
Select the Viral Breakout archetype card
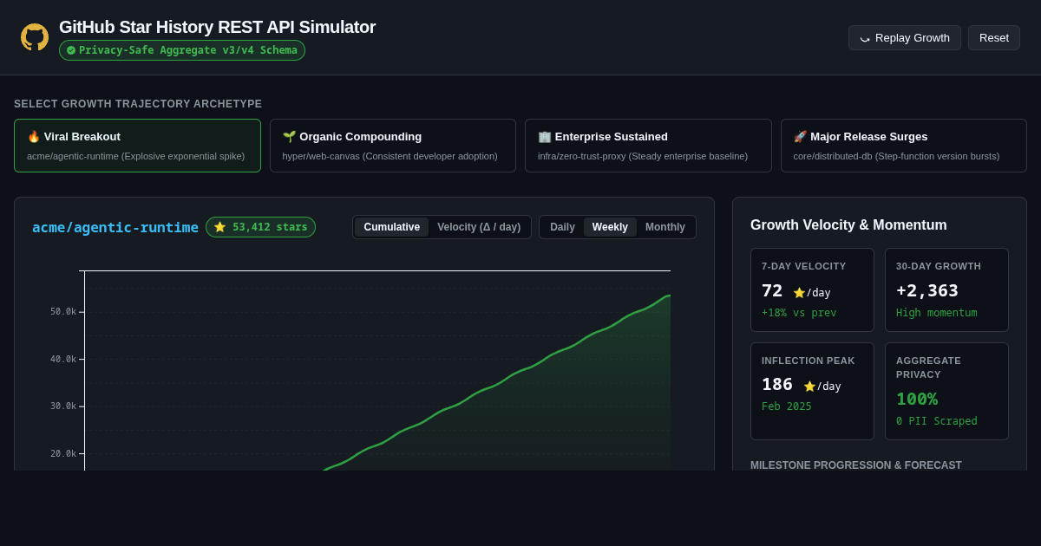click(137, 146)
